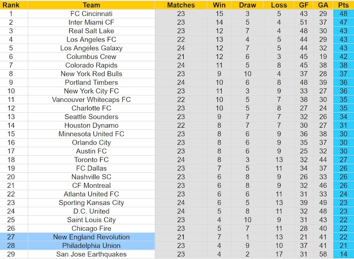Viewport: 354px width, 259px height.
Task: Select the GA column header
Action: click(323, 5)
